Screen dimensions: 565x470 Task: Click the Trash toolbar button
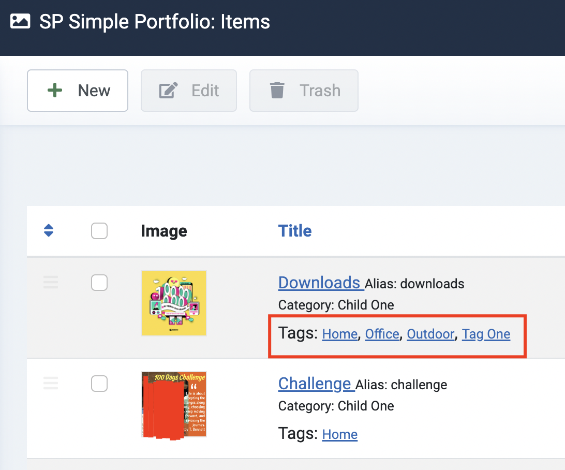click(304, 91)
